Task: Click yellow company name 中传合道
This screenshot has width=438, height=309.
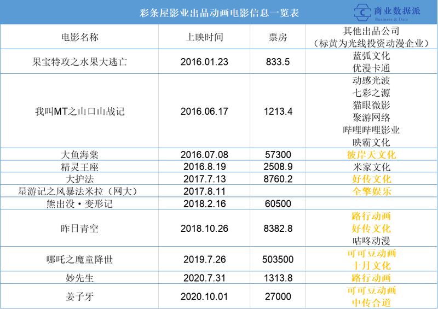Action: (371, 303)
